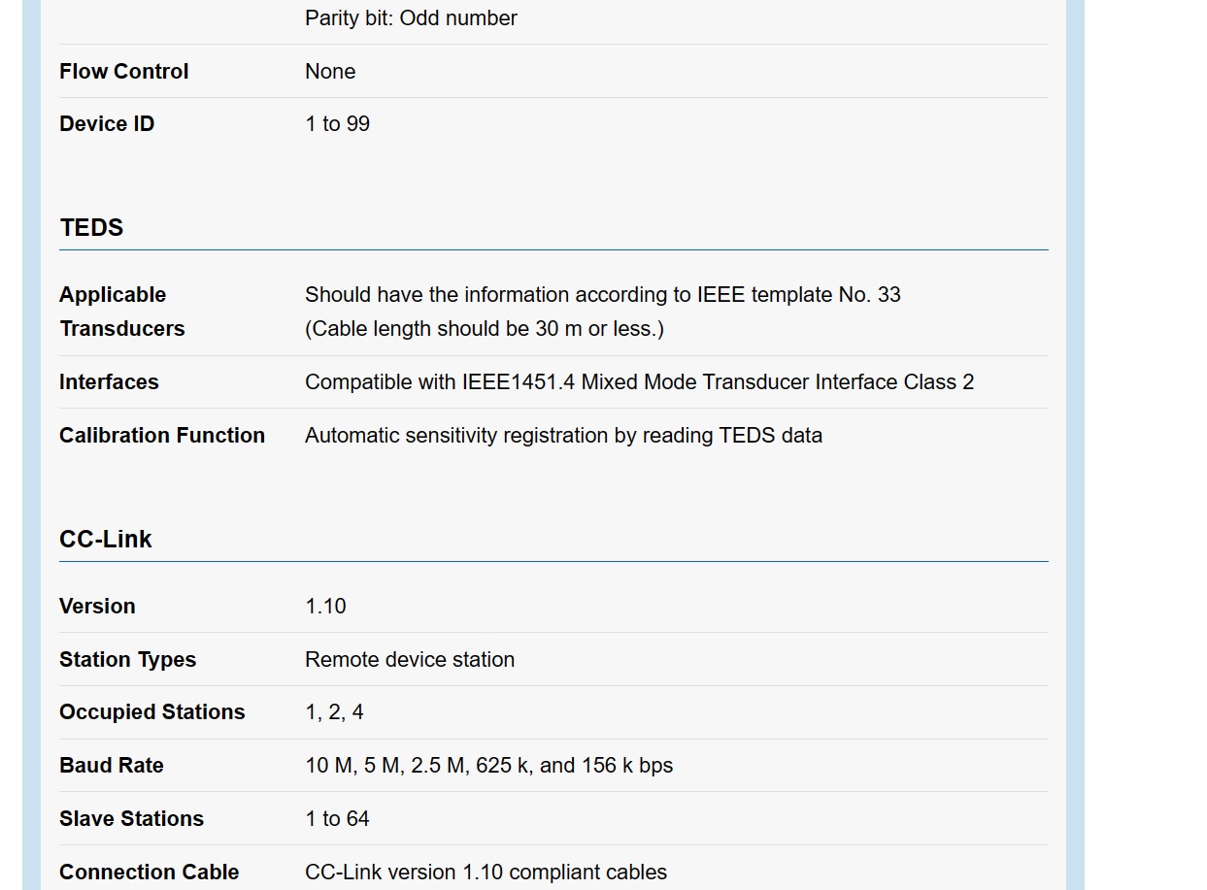This screenshot has width=1207, height=890.
Task: Click the Station Types label
Action: (127, 660)
